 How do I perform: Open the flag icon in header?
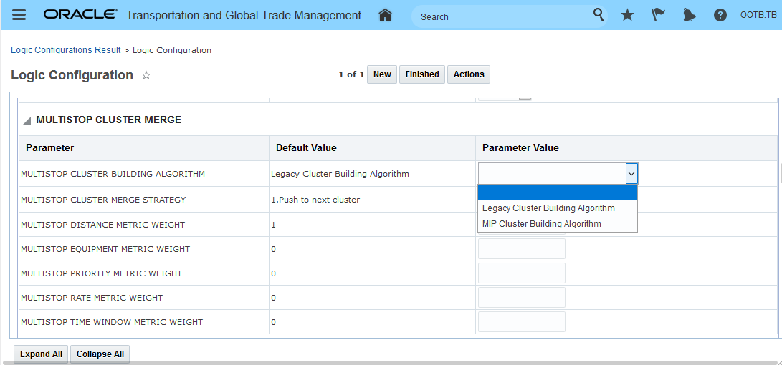(658, 15)
